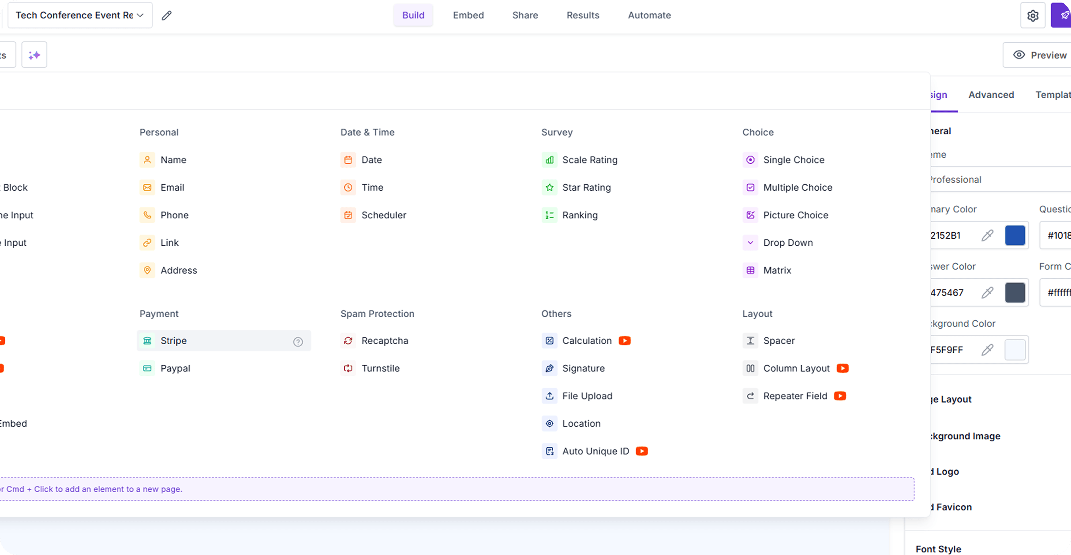Add a Single Choice element
This screenshot has height=555, width=1071.
tap(793, 160)
